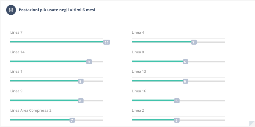
Task: Click the resize handle in bottom-right corner
Action: (252, 123)
